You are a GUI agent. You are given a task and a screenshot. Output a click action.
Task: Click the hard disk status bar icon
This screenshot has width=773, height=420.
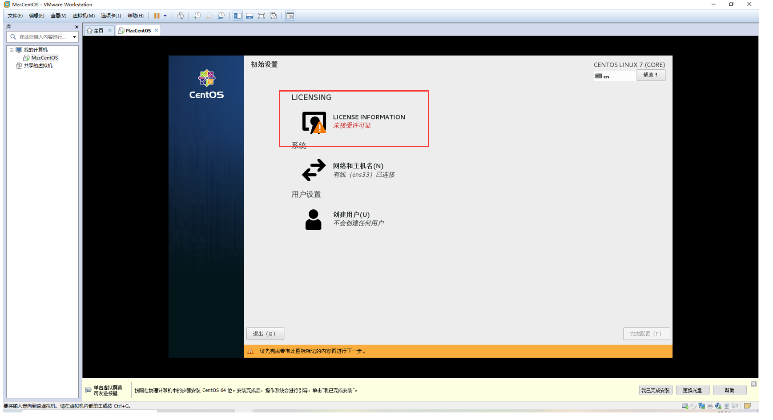click(x=685, y=406)
